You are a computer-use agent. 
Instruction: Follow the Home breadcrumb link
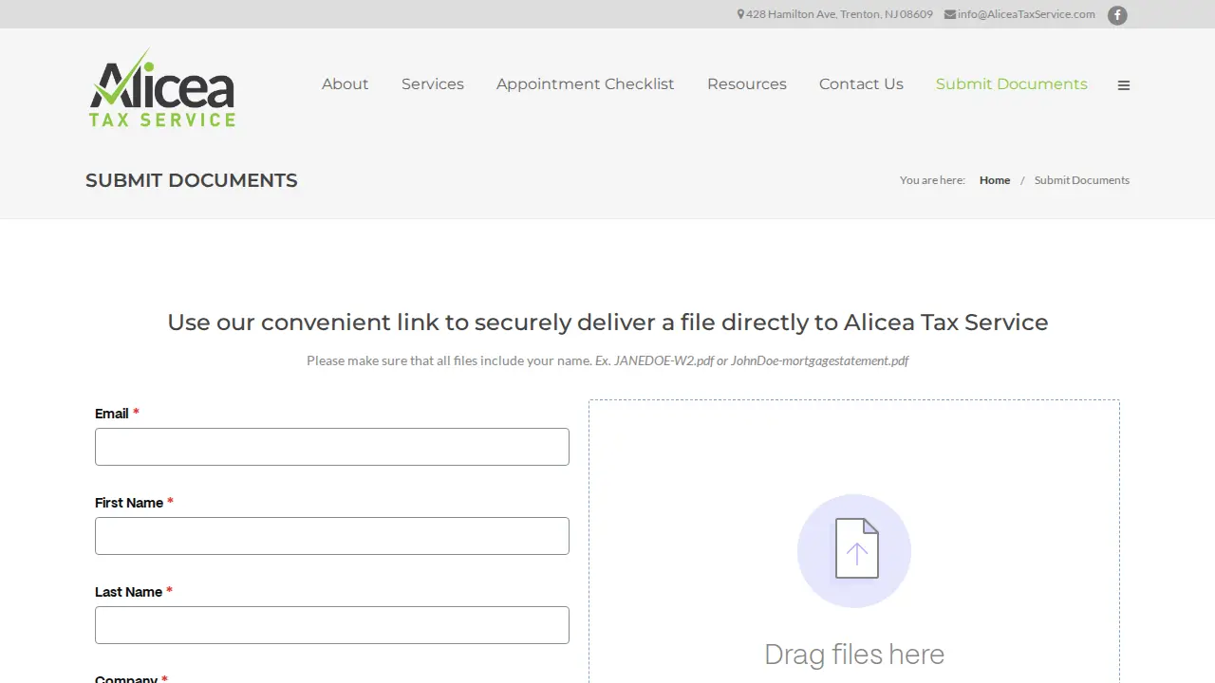click(x=995, y=180)
